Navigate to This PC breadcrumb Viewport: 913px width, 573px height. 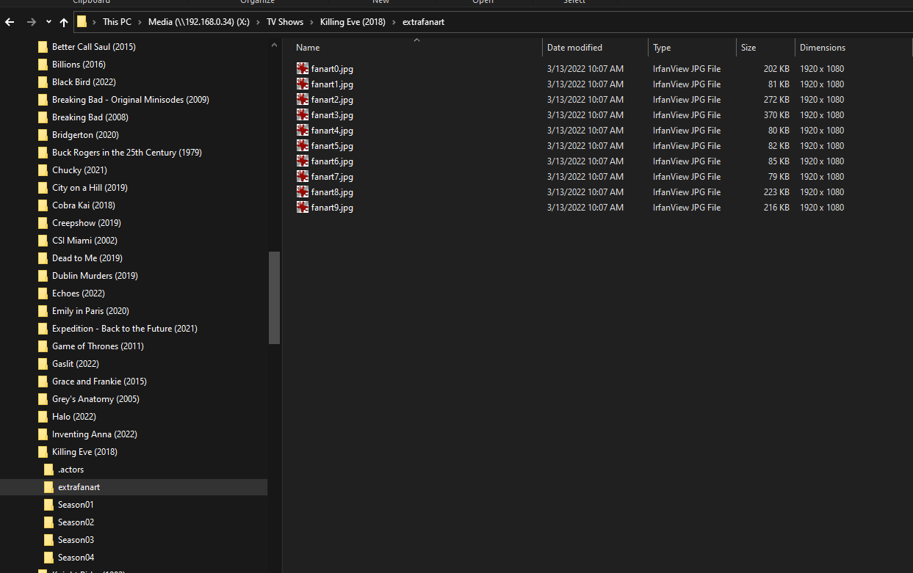pos(117,22)
